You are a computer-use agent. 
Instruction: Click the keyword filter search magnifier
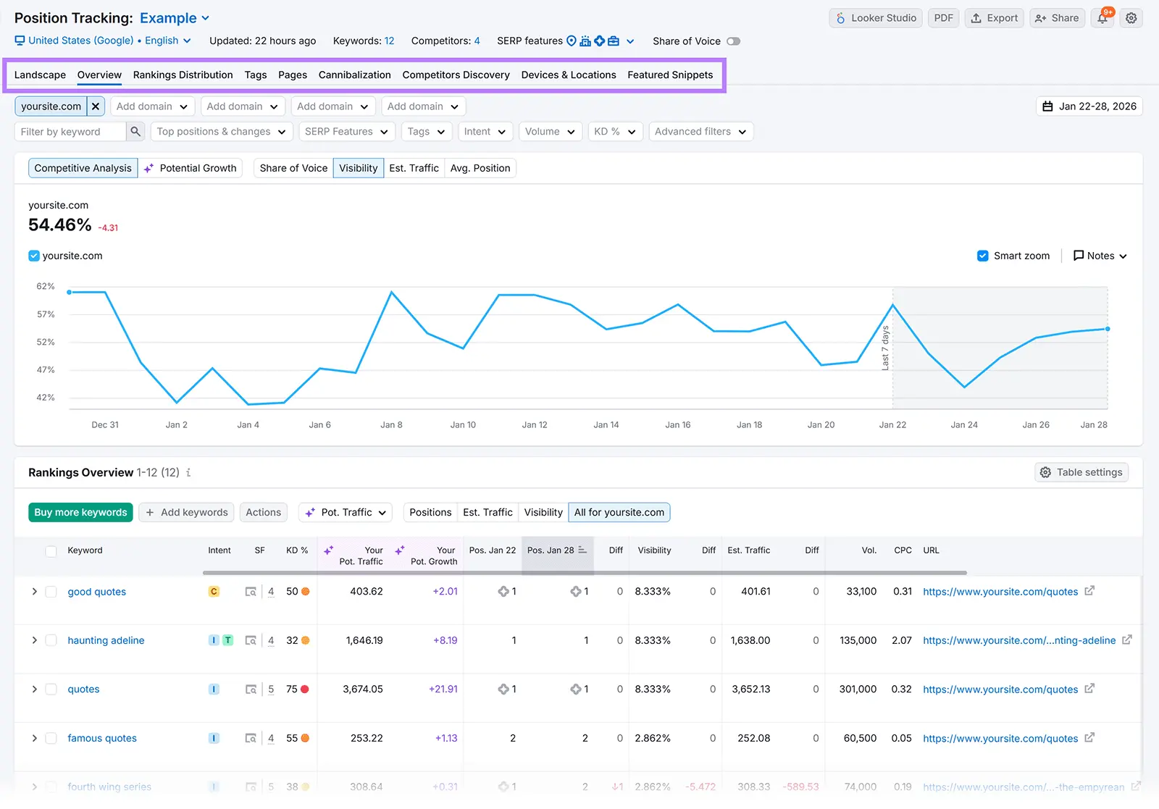click(x=135, y=131)
